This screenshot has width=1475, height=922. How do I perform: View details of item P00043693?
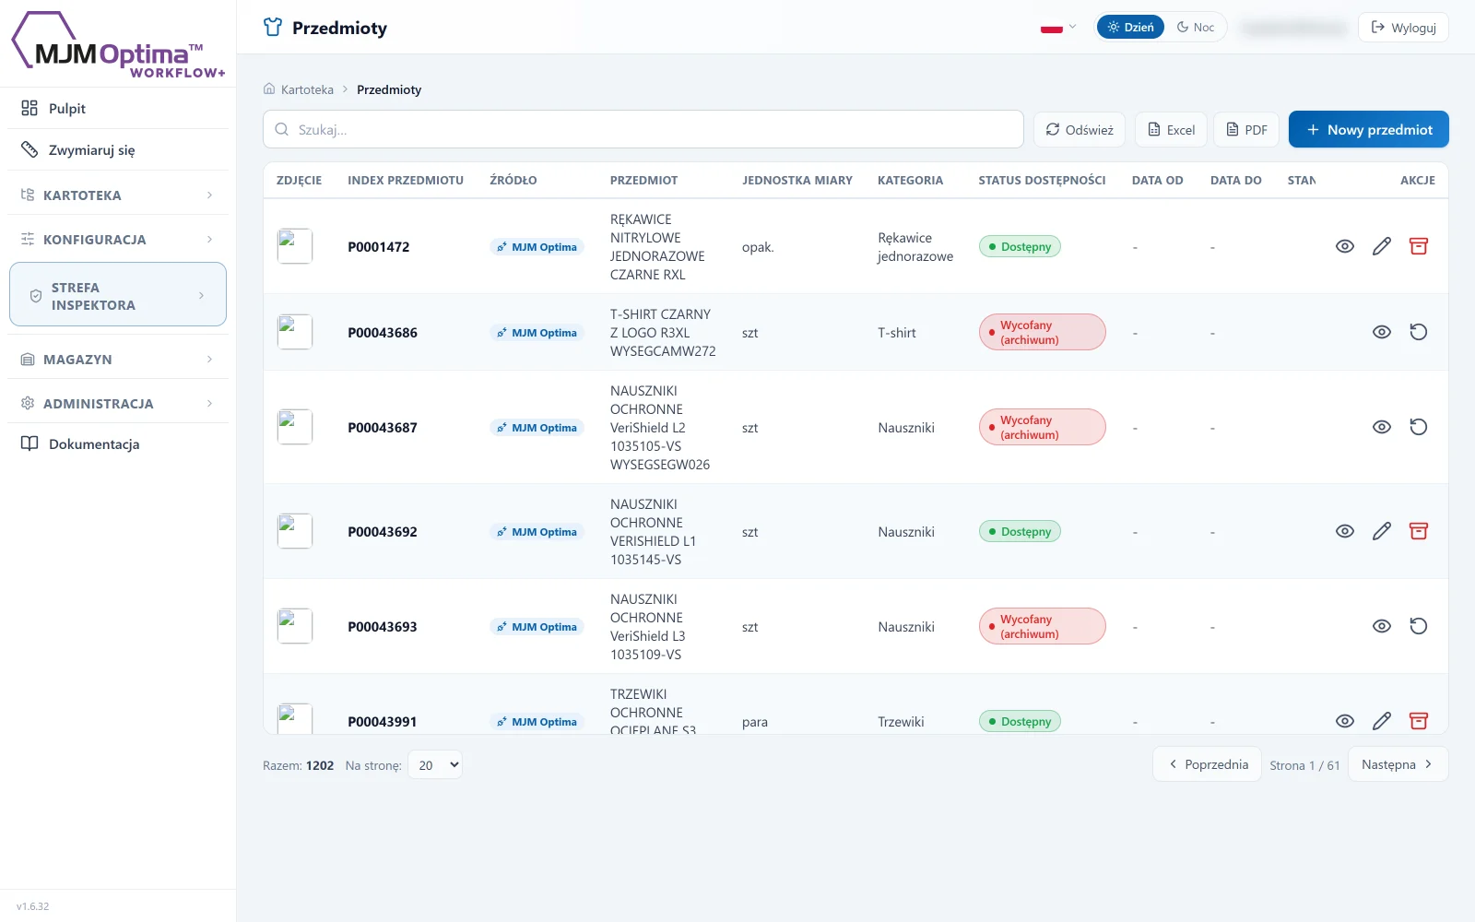click(x=1382, y=626)
